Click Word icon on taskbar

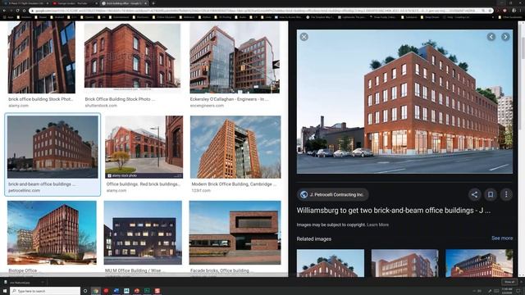[116, 291]
